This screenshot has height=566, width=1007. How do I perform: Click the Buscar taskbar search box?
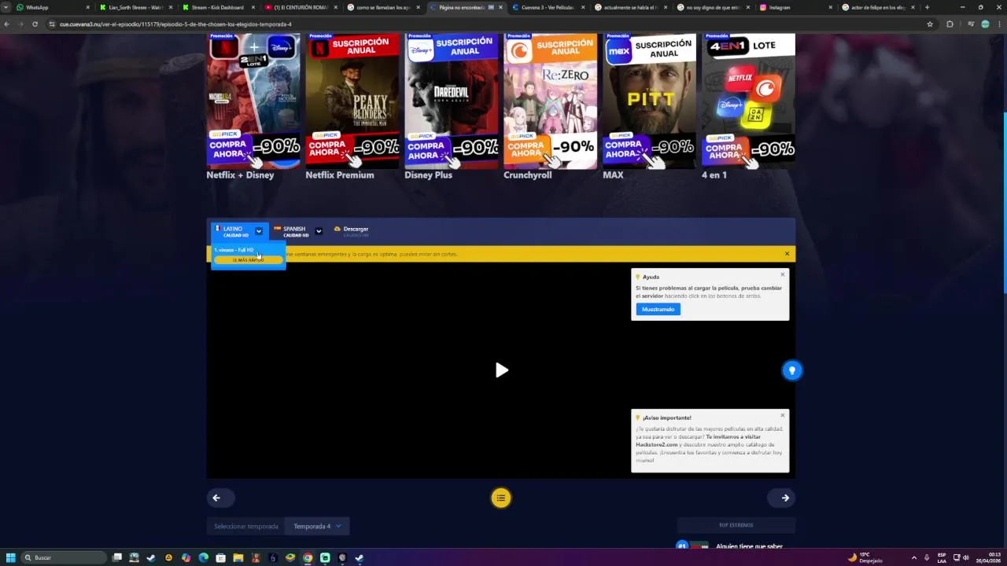click(63, 557)
